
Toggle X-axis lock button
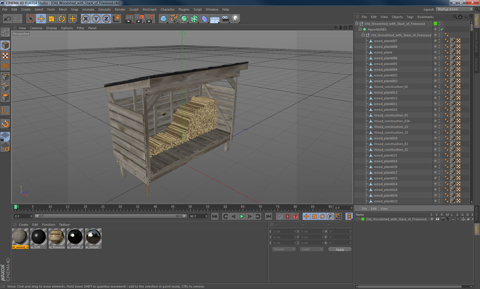pos(85,19)
